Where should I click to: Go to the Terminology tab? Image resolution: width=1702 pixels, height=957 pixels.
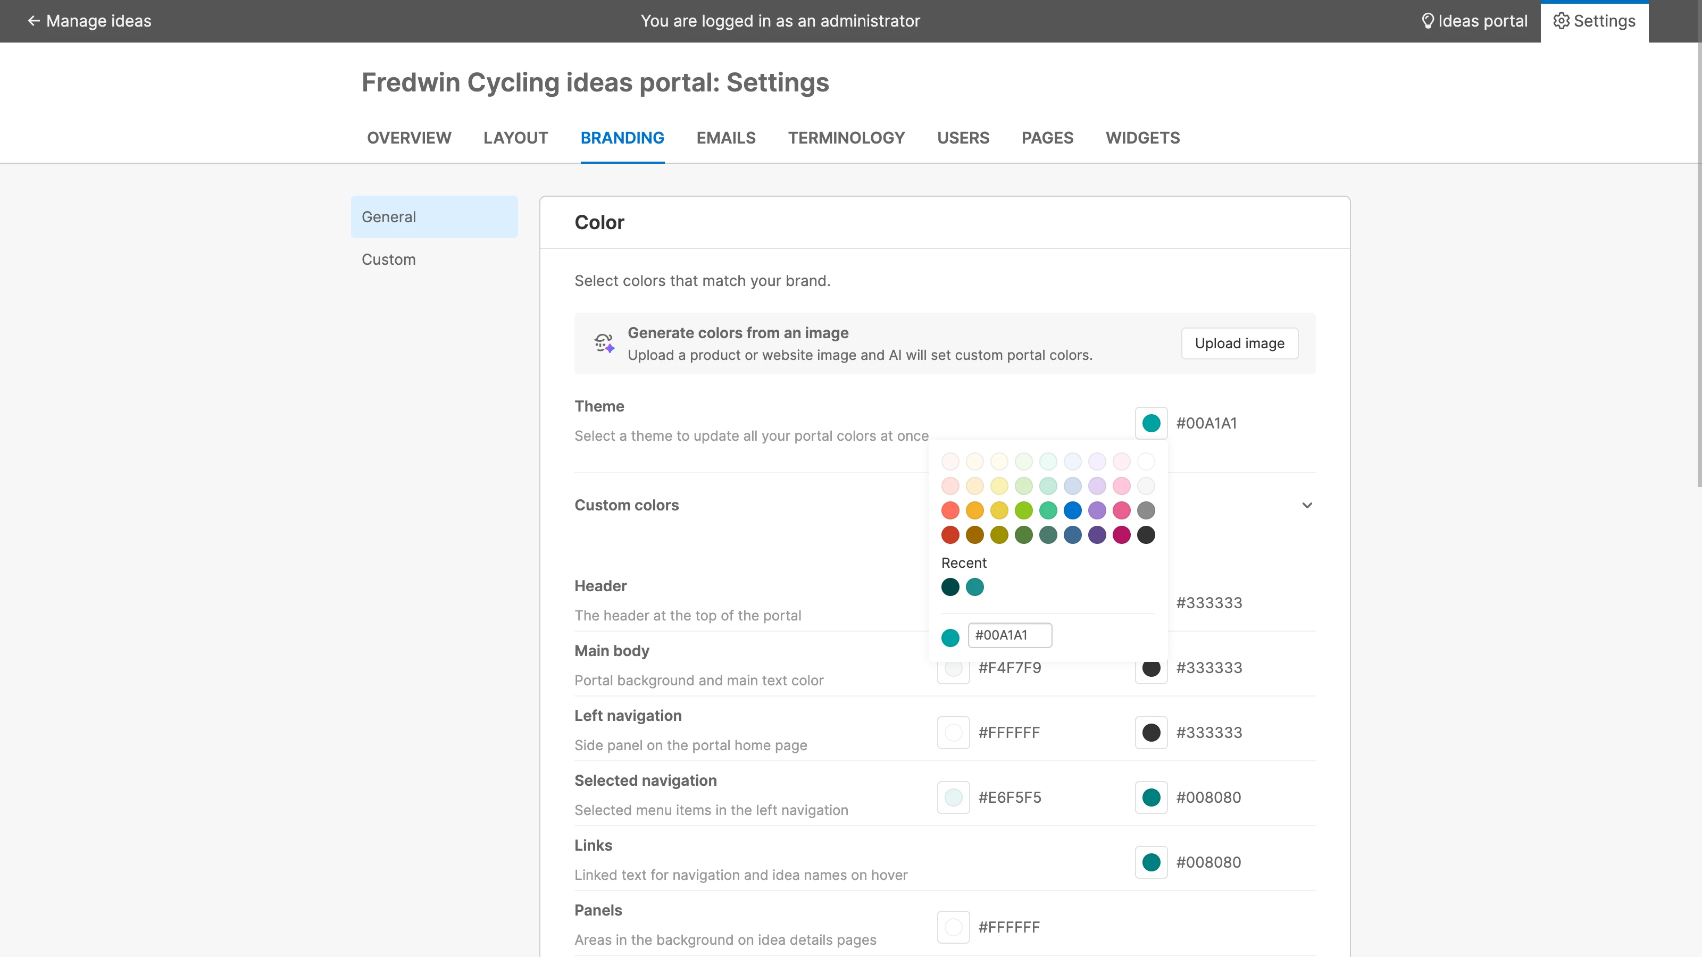tap(846, 138)
